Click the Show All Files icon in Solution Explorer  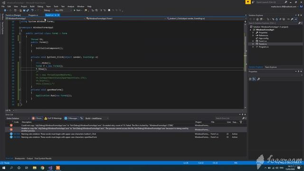click(x=284, y=19)
